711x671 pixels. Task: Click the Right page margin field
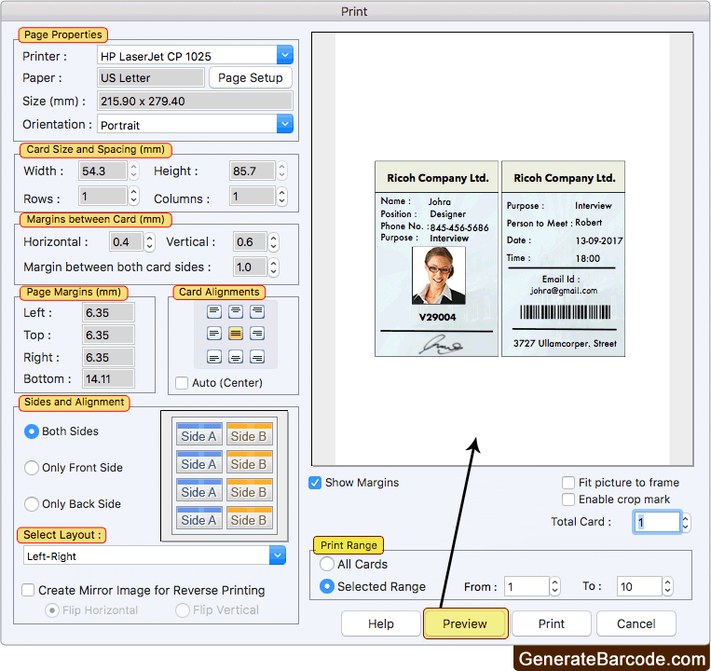pos(108,357)
